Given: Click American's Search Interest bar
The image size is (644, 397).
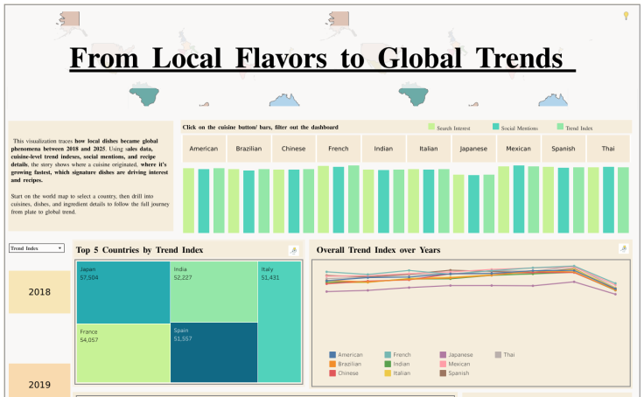Looking at the screenshot, I should tap(188, 201).
